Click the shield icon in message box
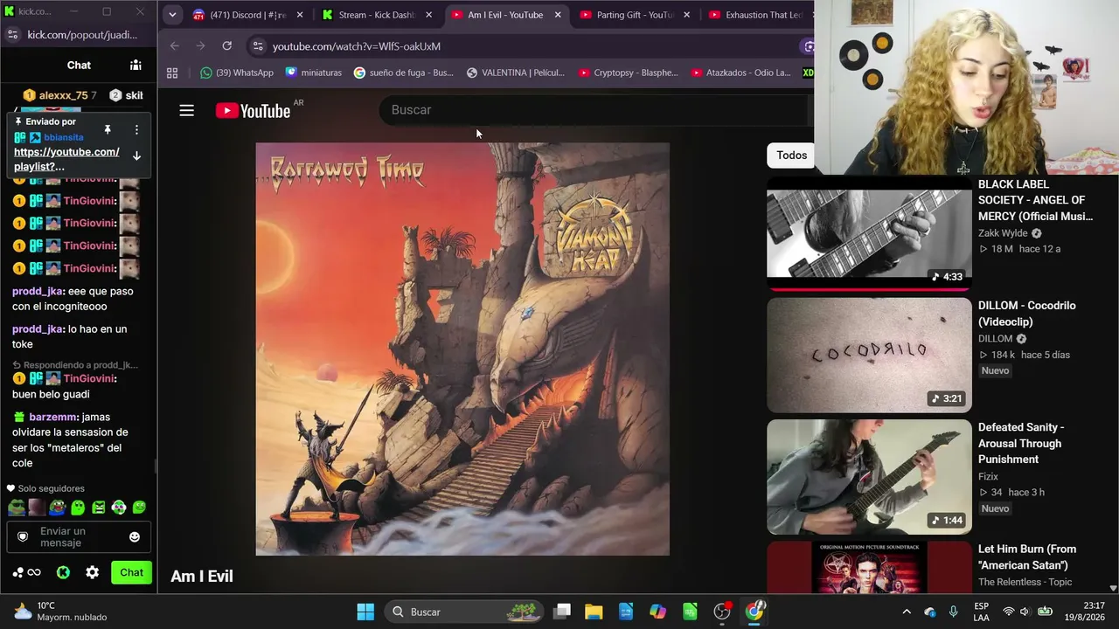Image resolution: width=1119 pixels, height=629 pixels. (23, 537)
